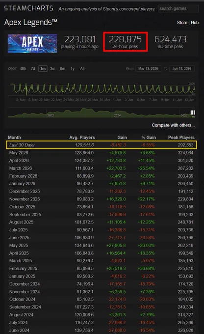Image resolution: width=204 pixels, height=334 pixels.
Task: Focus the search games input field
Action: click(x=178, y=8)
